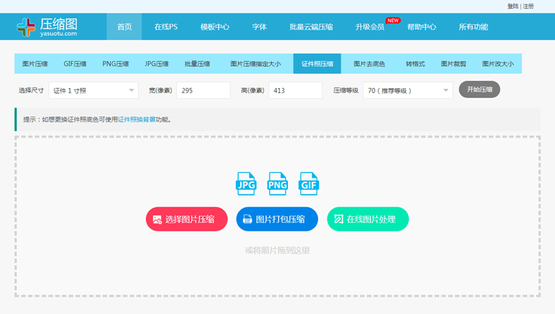The height and width of the screenshot is (314, 555).
Task: Click the 开始压缩 button
Action: 479,89
